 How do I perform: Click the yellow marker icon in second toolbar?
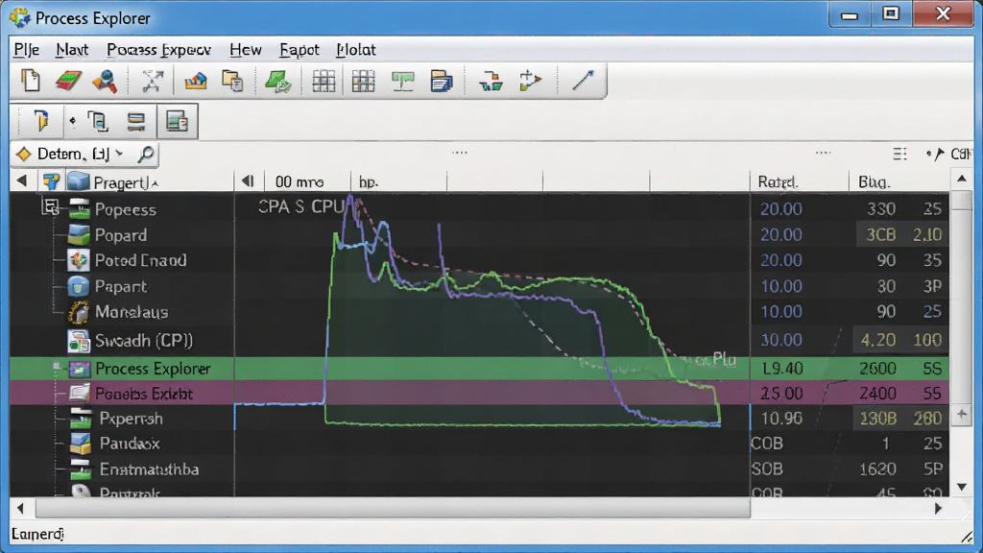coord(40,120)
